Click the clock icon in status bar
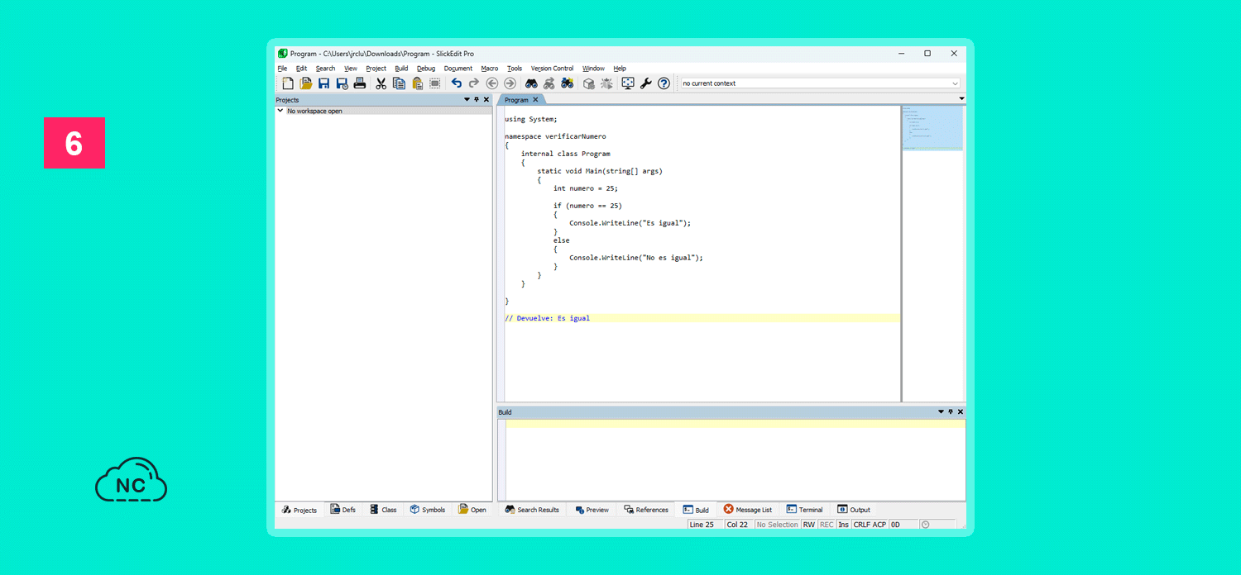Screen dimensions: 1241x575 click(925, 525)
